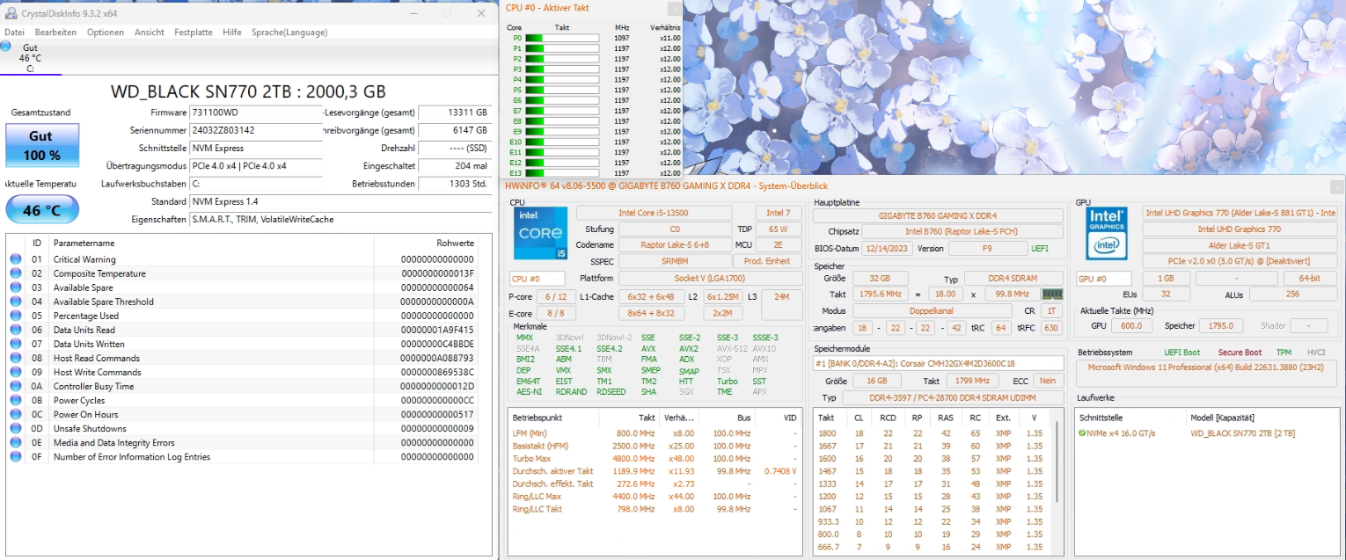
Task: Click the 1800 row in memory timings table
Action: coord(933,433)
